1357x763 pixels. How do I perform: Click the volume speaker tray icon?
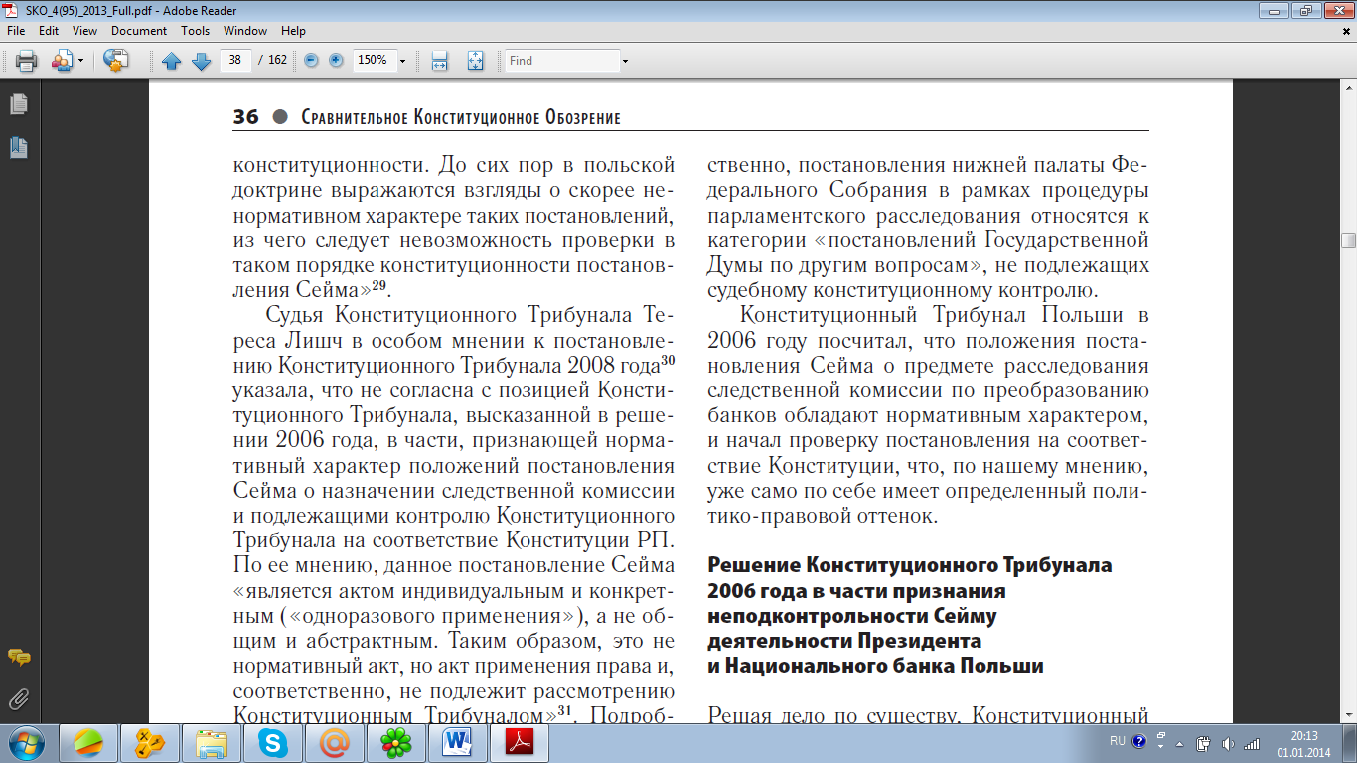coord(1228,743)
